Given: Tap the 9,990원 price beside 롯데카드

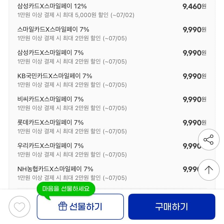Looking at the screenshot, I should click(195, 123).
